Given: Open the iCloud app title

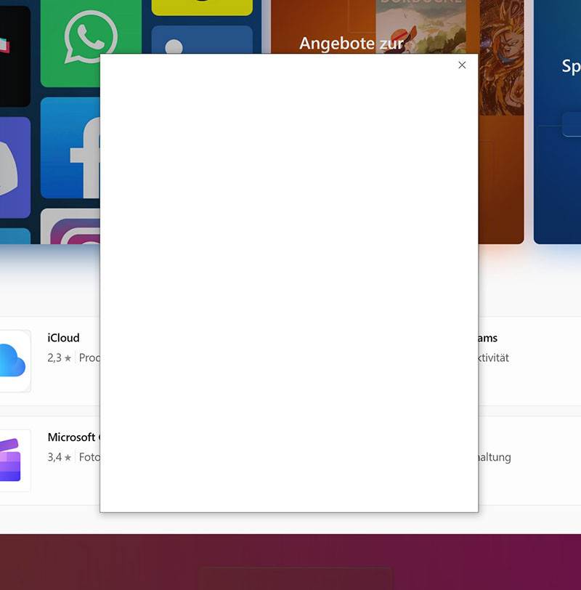Looking at the screenshot, I should click(63, 338).
